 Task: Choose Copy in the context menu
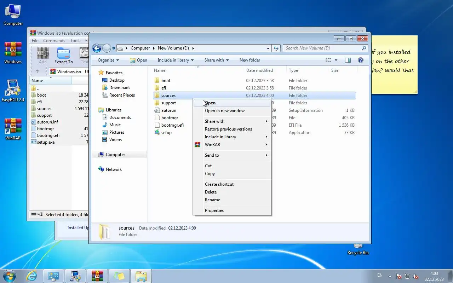tap(232, 174)
